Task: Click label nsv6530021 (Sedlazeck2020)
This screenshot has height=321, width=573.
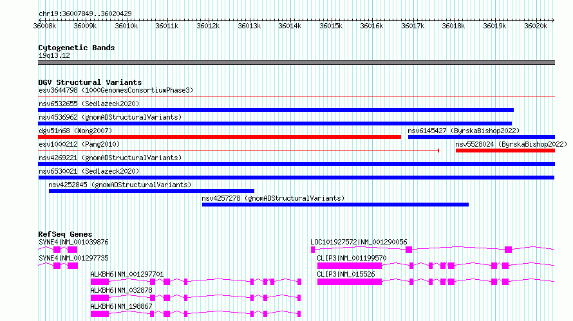Action: (89, 171)
